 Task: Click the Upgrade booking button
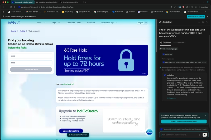pos(71,131)
